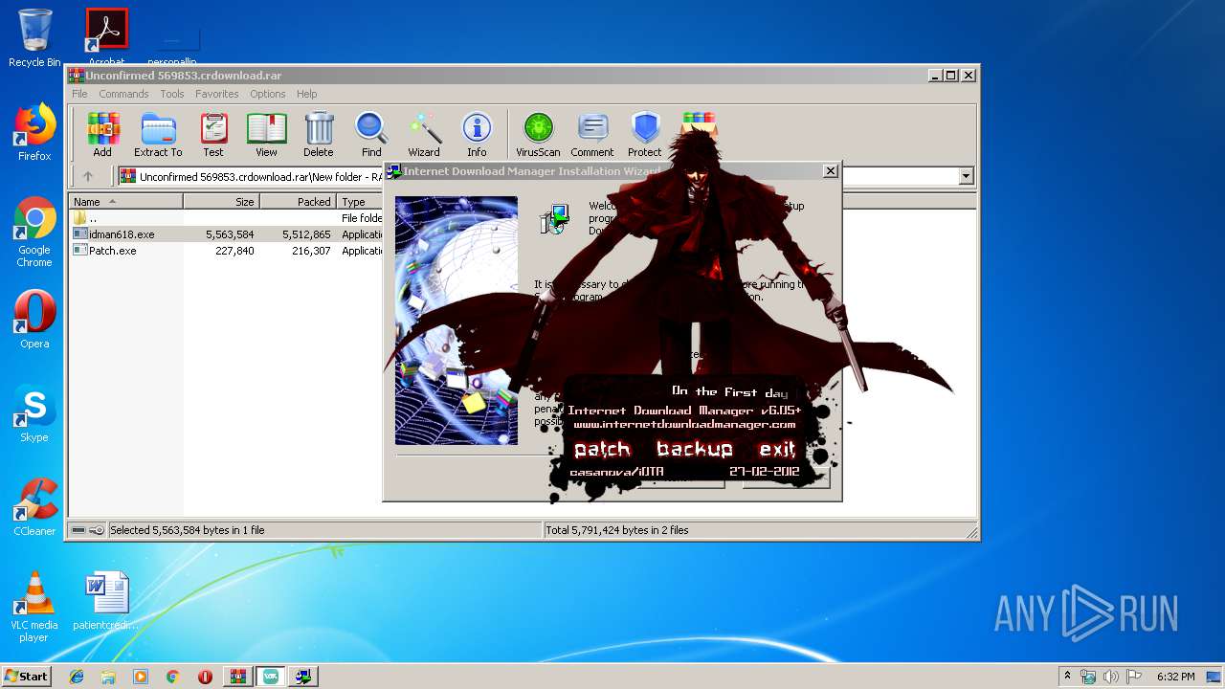The width and height of the screenshot is (1225, 689).
Task: Click the backup button in the patcher
Action: (x=695, y=449)
